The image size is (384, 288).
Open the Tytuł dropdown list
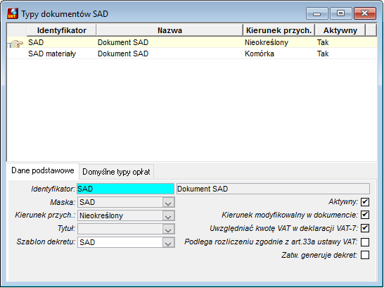pyautogui.click(x=168, y=229)
